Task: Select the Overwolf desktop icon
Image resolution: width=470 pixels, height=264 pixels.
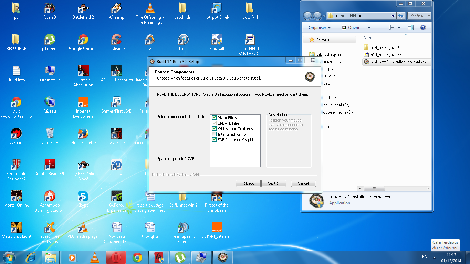Action: [16, 136]
